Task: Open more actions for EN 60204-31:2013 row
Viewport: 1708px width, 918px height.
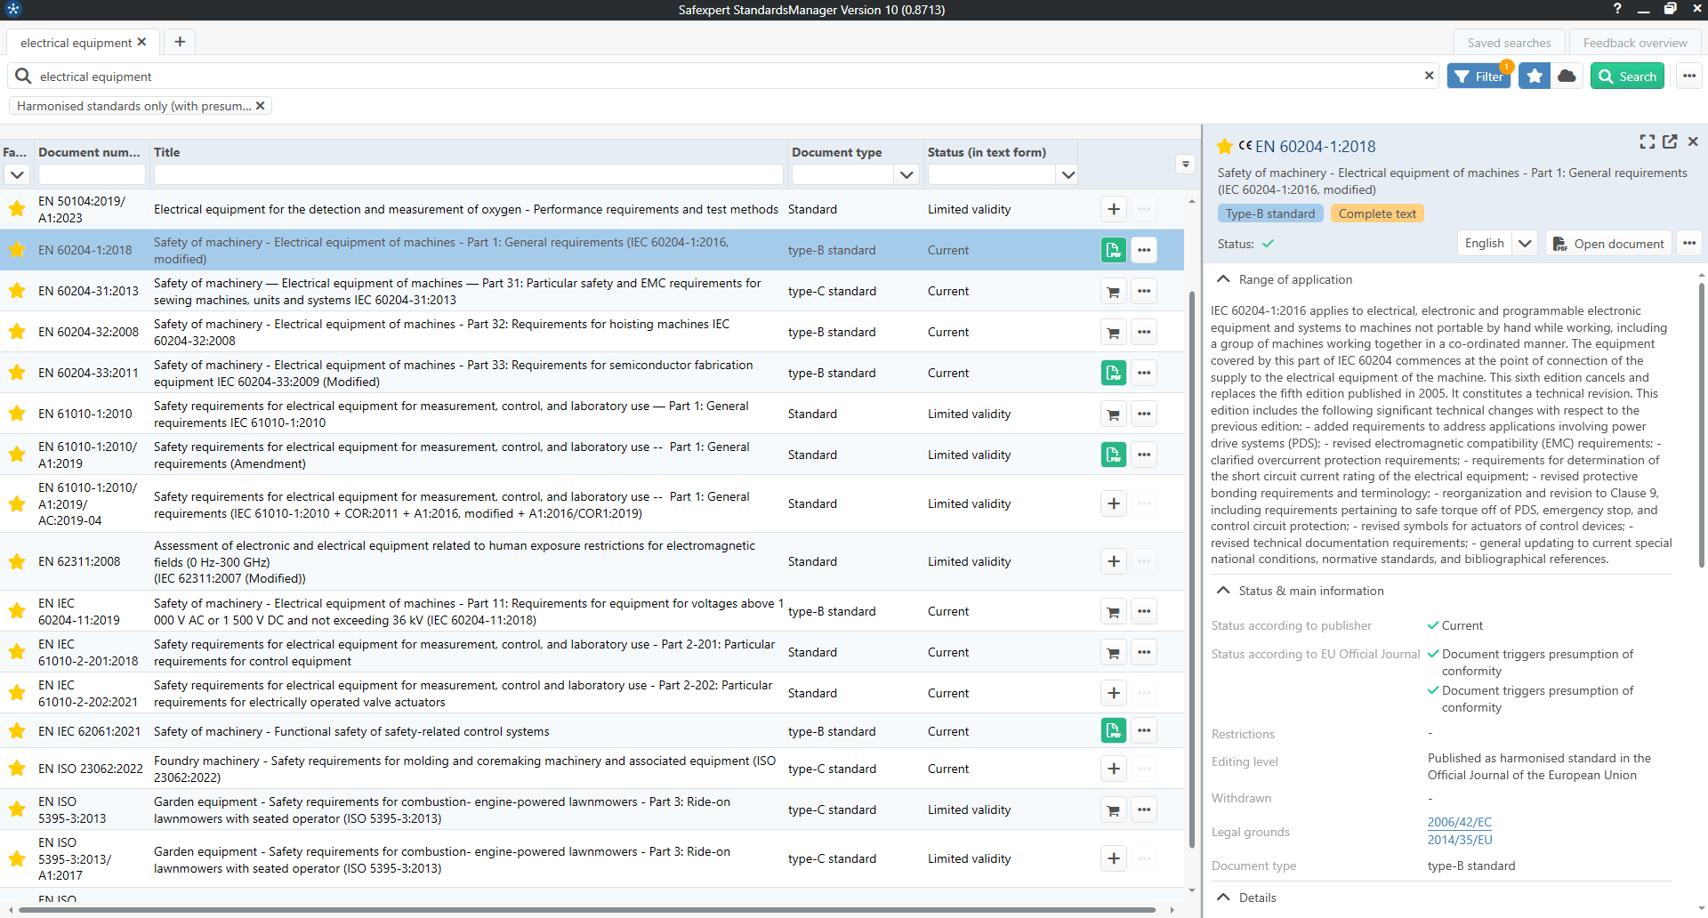Action: [x=1144, y=291]
